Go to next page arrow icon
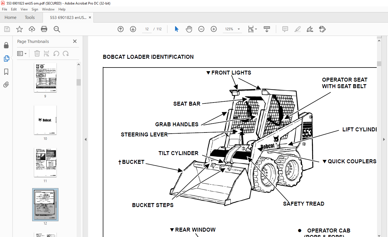This screenshot has height=237, width=388. (x=133, y=29)
